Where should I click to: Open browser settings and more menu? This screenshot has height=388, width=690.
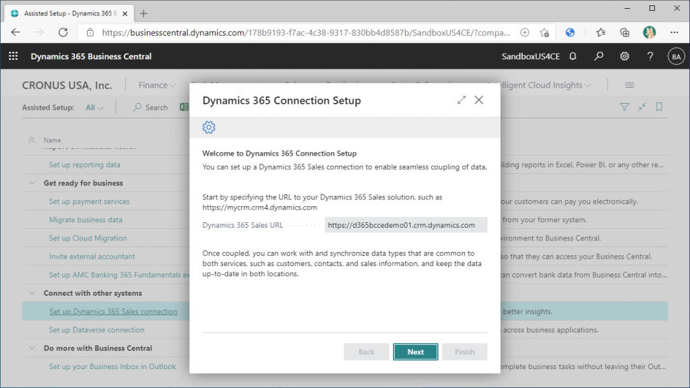pos(674,32)
